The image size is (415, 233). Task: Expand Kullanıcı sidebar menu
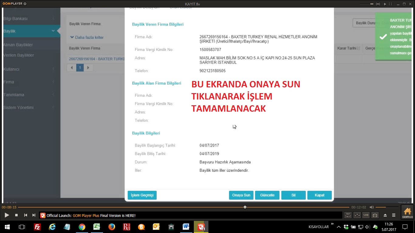point(30,69)
